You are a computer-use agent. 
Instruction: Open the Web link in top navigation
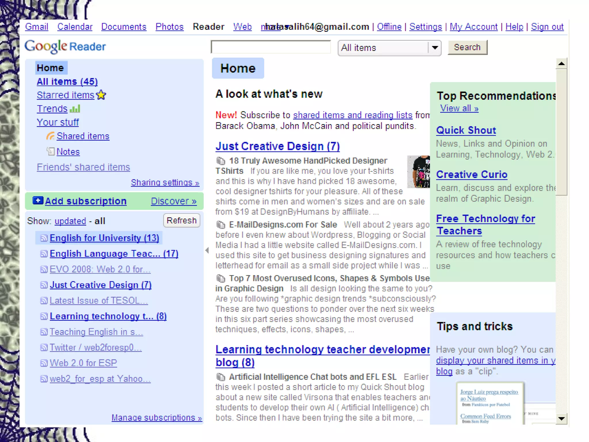click(x=242, y=27)
